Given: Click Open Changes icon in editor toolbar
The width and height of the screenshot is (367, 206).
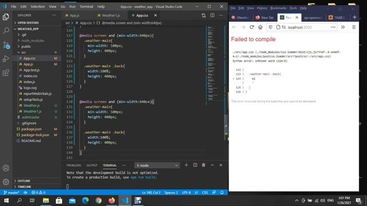Looking at the screenshot, I should pyautogui.click(x=204, y=15).
